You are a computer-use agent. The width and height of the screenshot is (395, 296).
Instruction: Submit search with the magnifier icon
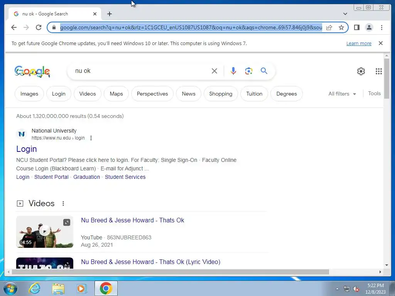coord(264,71)
